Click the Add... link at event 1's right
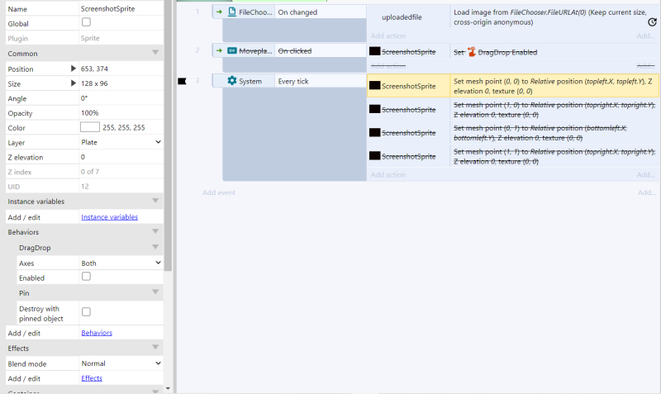 (645, 36)
